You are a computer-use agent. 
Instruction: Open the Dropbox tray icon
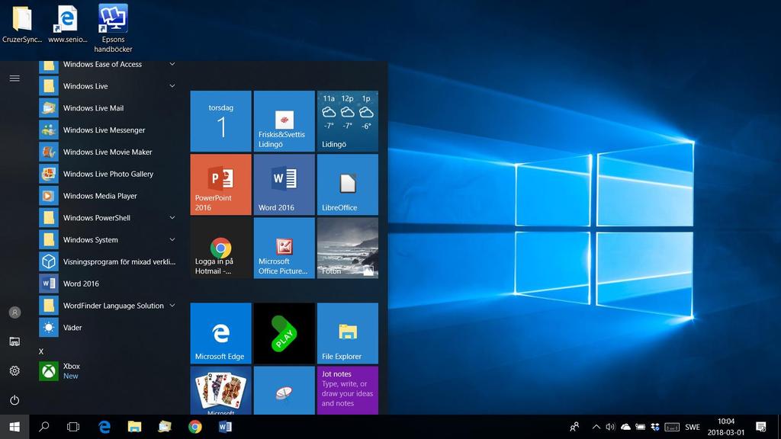coord(655,427)
